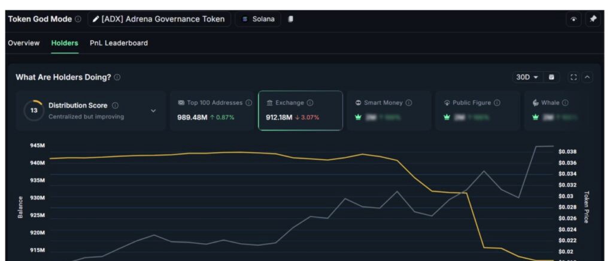Image resolution: width=613 pixels, height=261 pixels.
Task: Open the calendar date picker icon
Action: 551,77
